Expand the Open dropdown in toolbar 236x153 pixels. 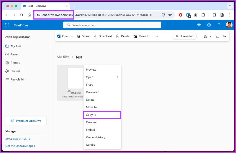pyautogui.click(x=72, y=36)
